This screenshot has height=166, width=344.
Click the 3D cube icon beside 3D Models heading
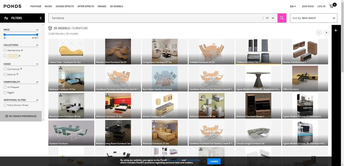point(50,28)
